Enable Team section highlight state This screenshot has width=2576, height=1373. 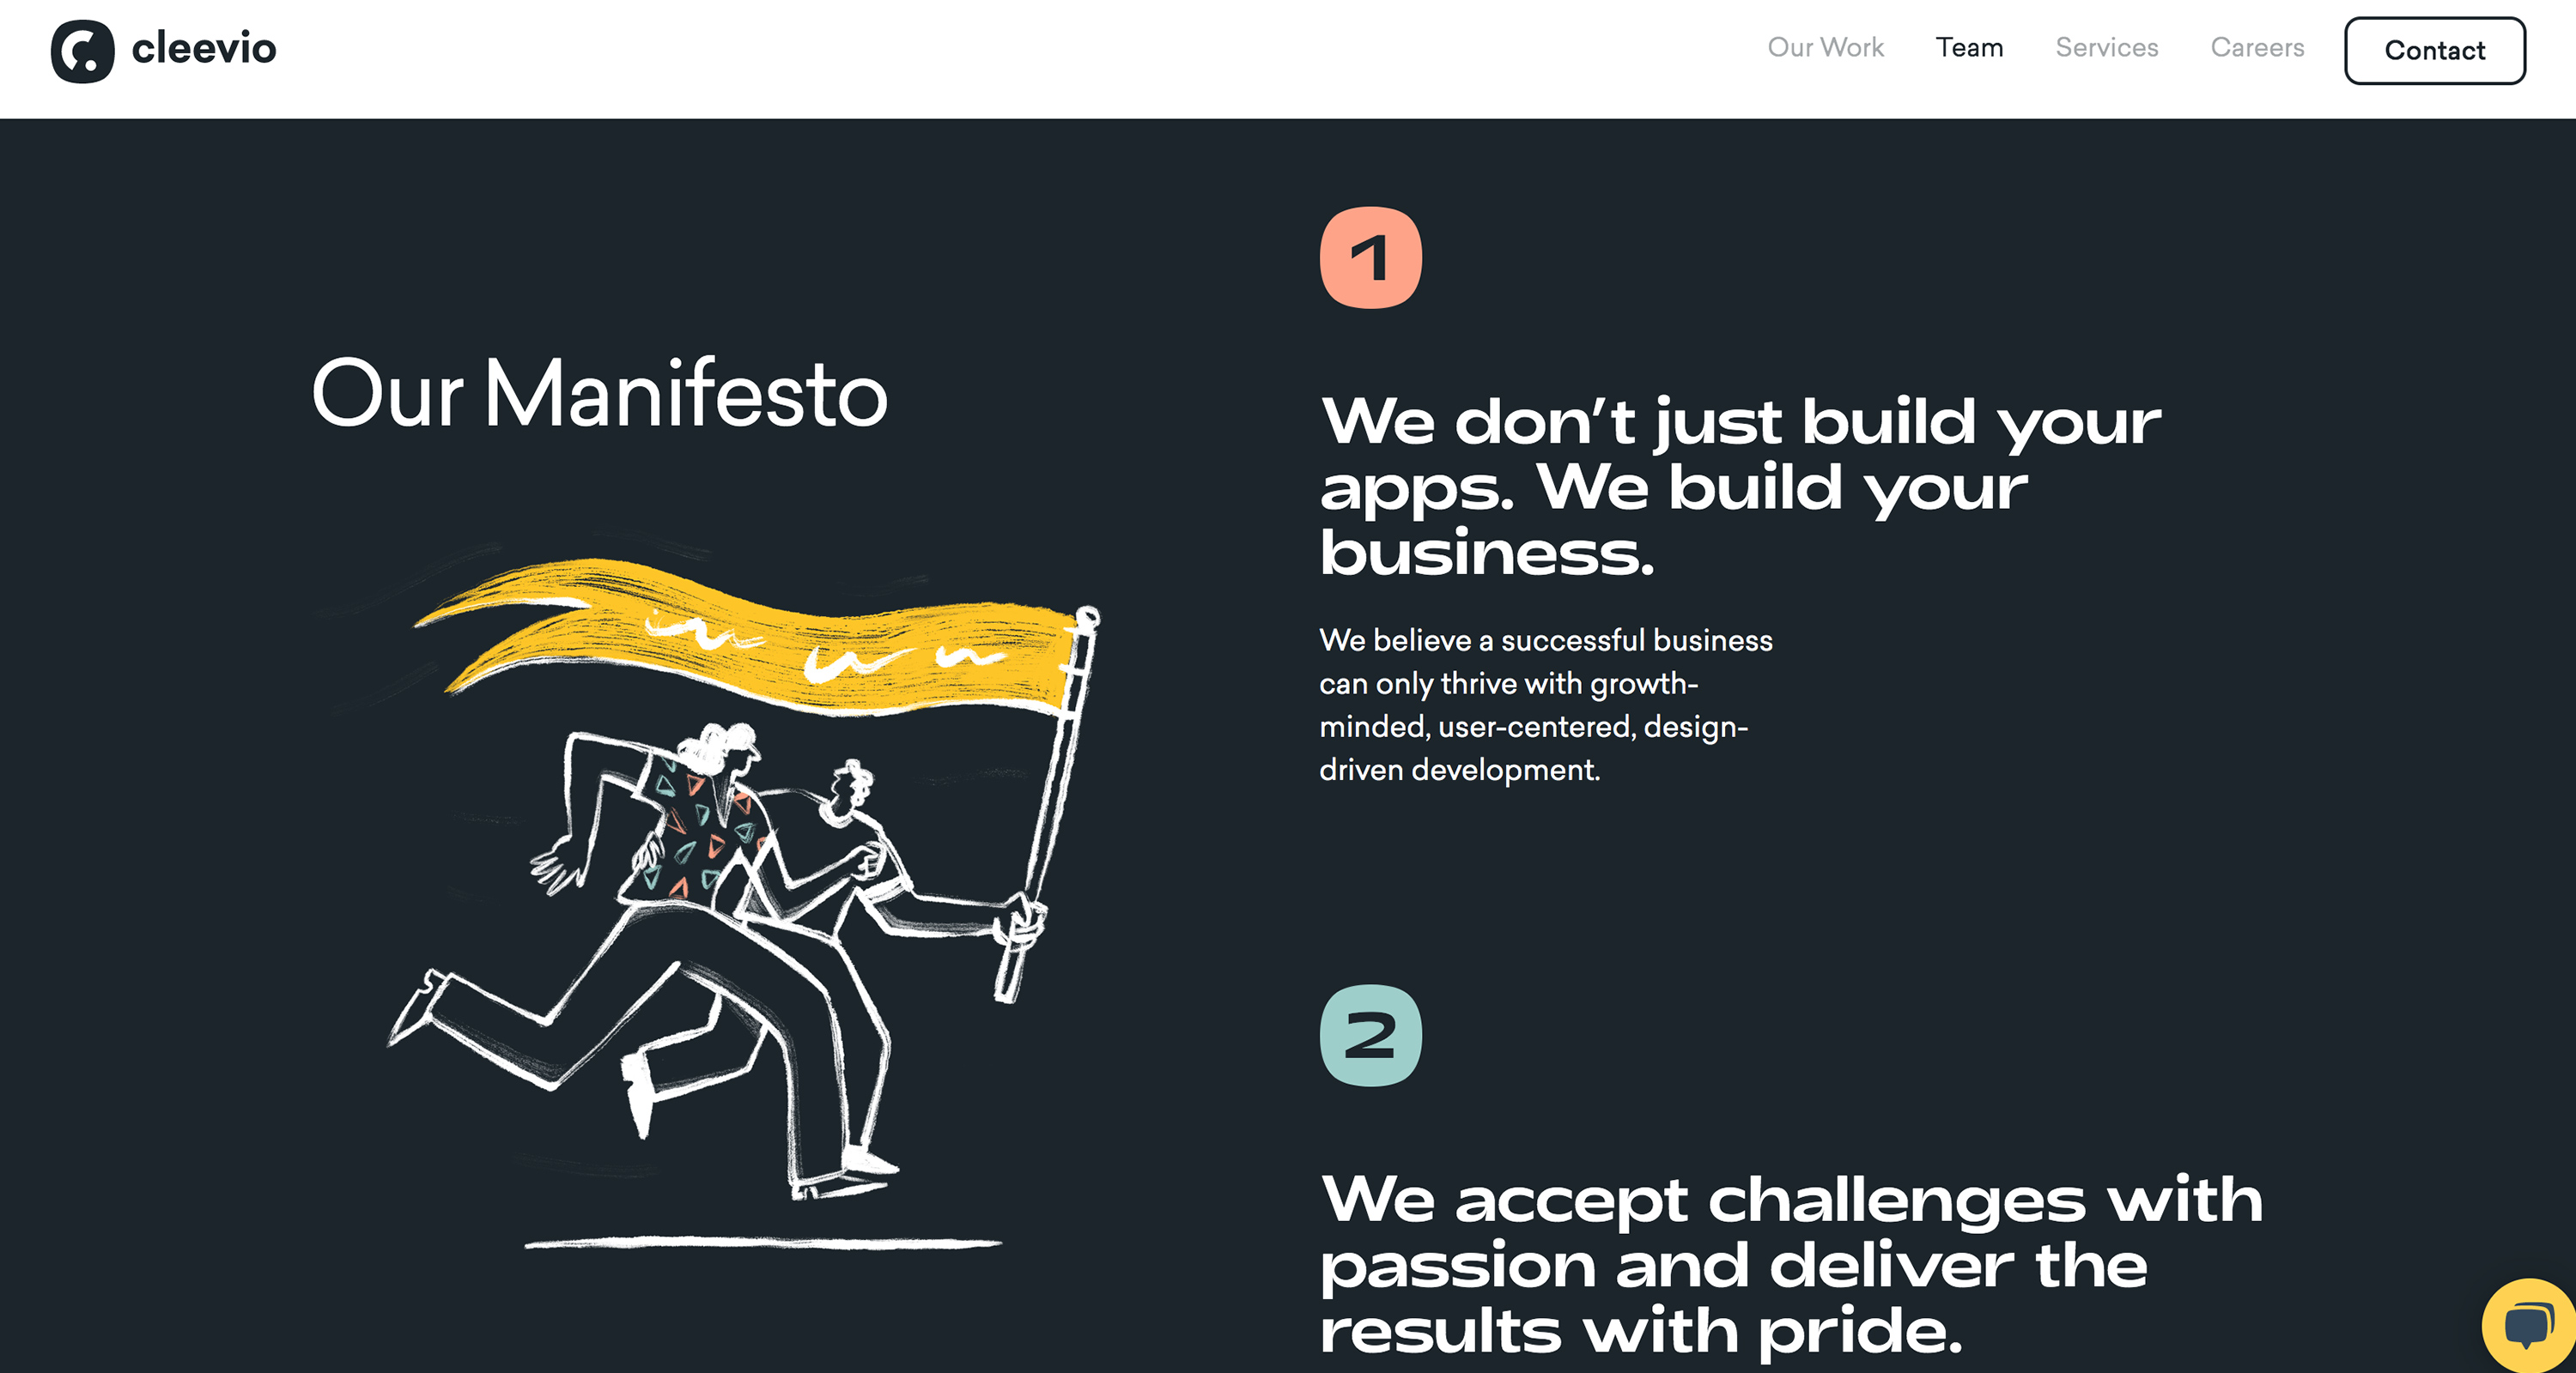(1968, 48)
